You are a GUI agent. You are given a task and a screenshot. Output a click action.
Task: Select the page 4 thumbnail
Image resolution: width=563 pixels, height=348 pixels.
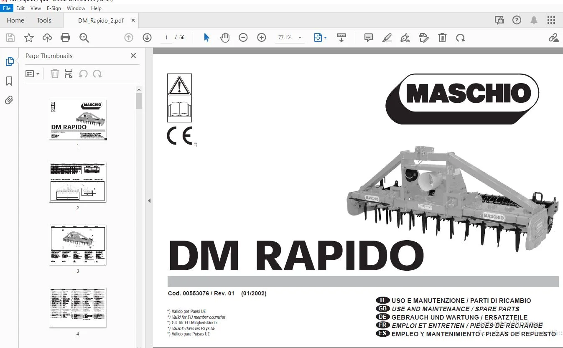(x=78, y=307)
